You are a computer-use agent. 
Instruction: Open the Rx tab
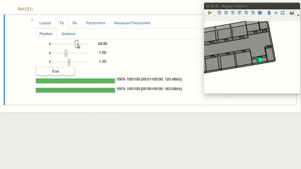(x=75, y=23)
